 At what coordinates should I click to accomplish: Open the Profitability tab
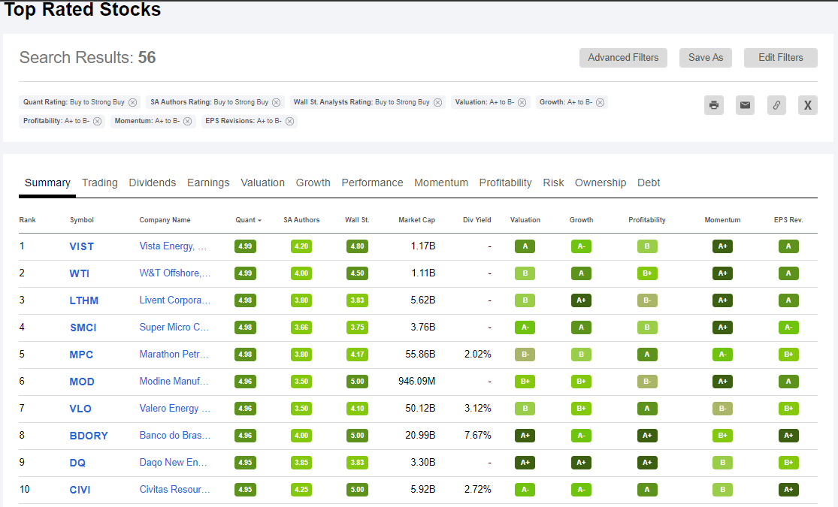tap(505, 183)
